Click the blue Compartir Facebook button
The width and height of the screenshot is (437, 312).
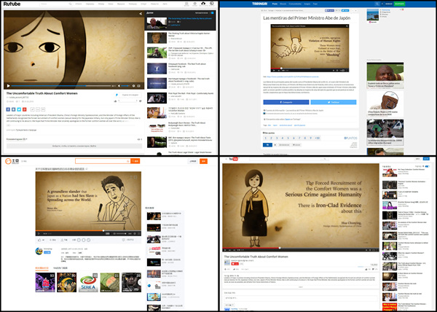(286, 102)
